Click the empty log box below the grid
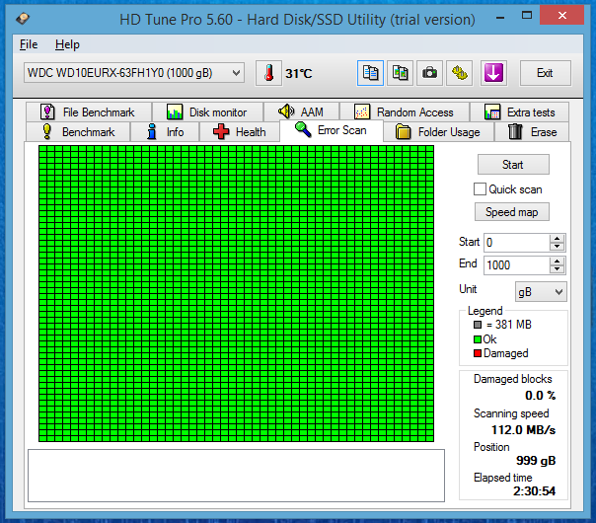 point(236,476)
